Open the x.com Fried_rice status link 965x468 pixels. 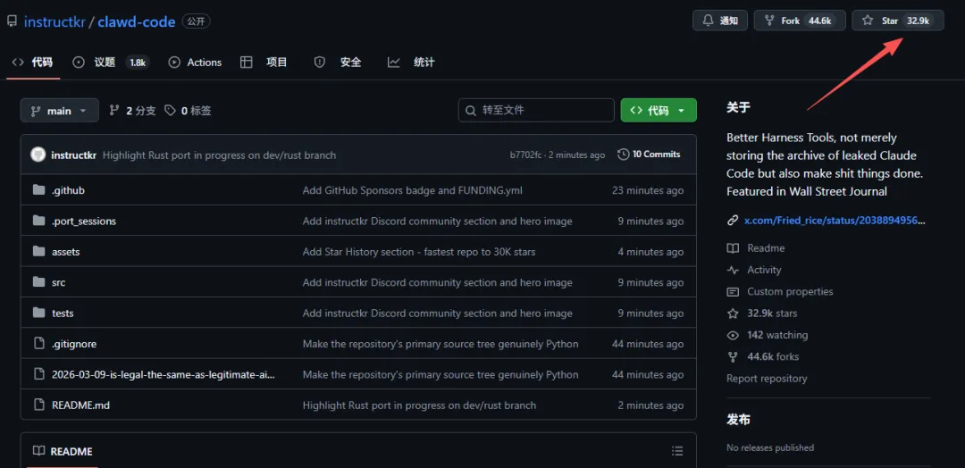835,220
